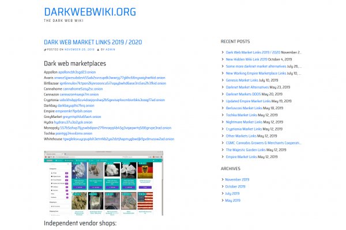Click the chevron beside Cryptonia Market Links
This screenshot has height=230, width=346.
tap(223, 129)
